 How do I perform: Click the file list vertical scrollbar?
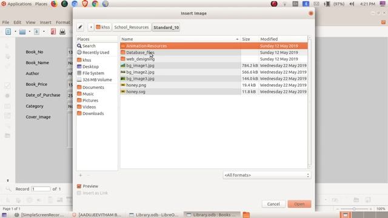click(x=309, y=102)
